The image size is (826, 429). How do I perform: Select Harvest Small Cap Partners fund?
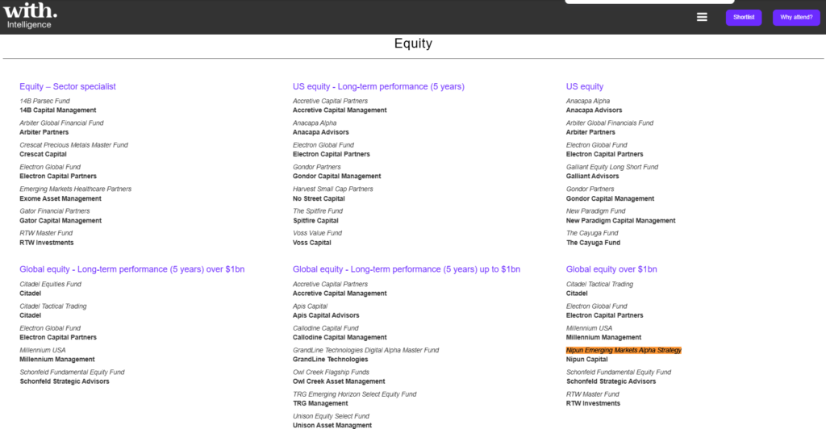tap(332, 189)
